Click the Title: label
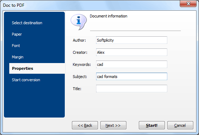199x135 pixels. click(77, 89)
